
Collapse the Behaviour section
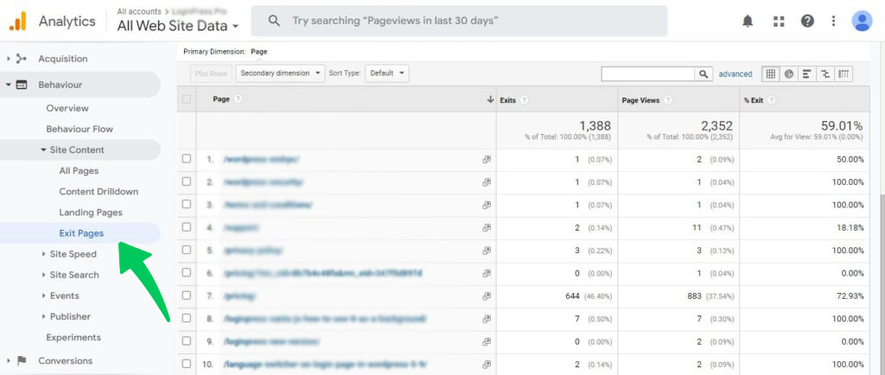[9, 86]
